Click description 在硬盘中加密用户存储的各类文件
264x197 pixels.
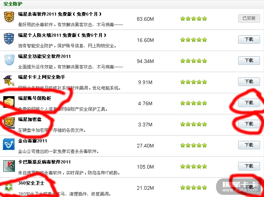pyautogui.click(x=52, y=130)
